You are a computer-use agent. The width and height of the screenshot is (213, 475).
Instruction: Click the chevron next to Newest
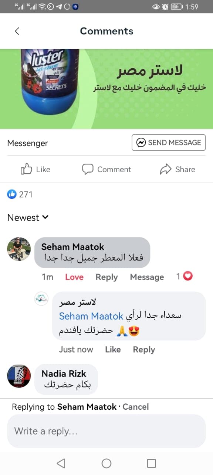pyautogui.click(x=45, y=218)
